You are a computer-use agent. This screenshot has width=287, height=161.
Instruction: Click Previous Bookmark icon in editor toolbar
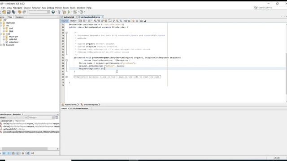click(x=113, y=21)
